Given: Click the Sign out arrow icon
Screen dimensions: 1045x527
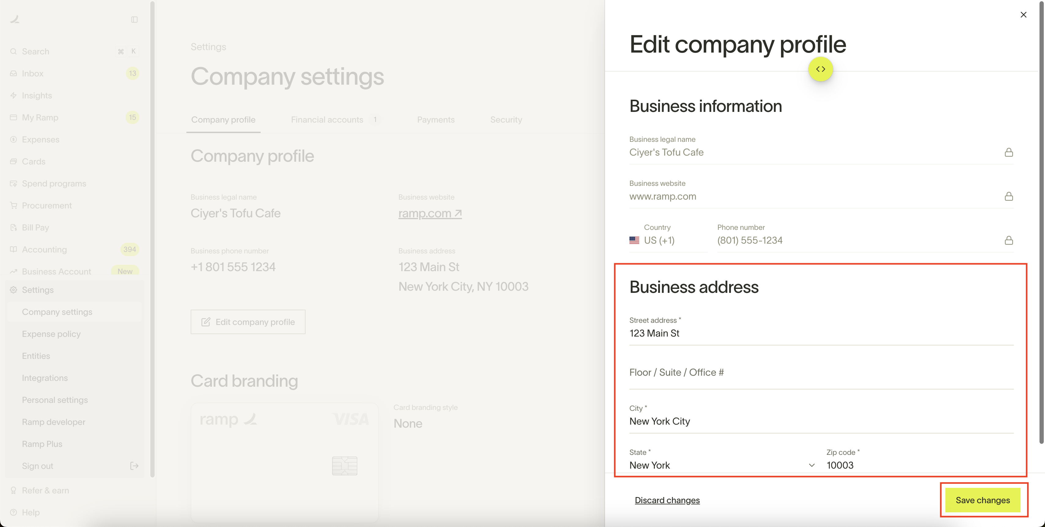Looking at the screenshot, I should point(134,466).
